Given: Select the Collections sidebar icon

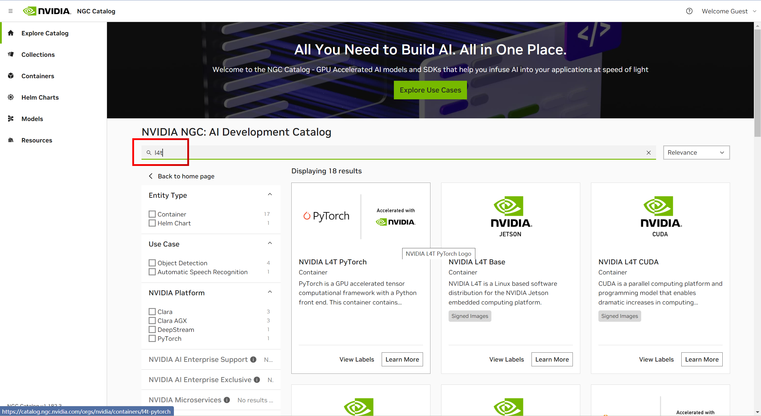Looking at the screenshot, I should (x=11, y=54).
